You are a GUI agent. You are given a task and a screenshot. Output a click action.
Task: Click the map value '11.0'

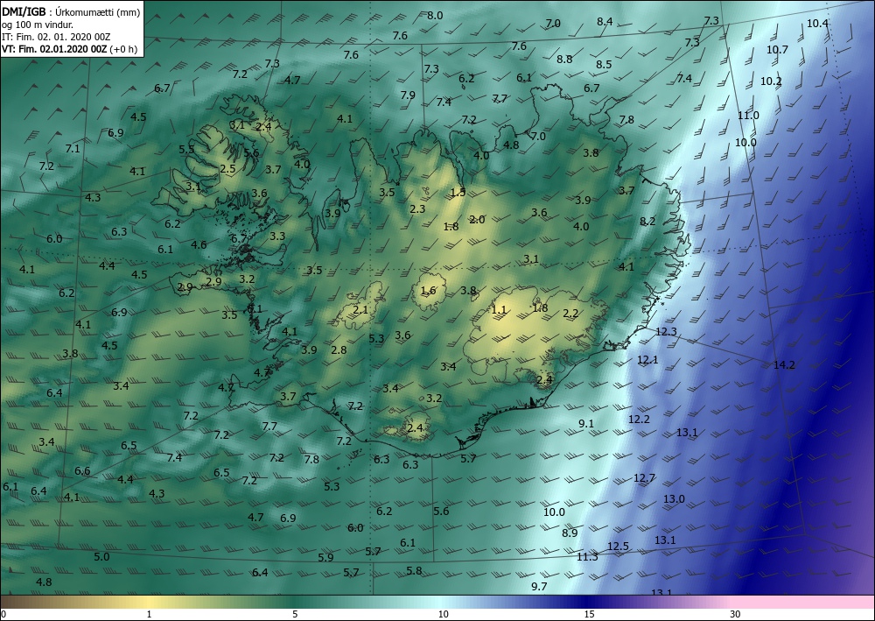(x=748, y=115)
